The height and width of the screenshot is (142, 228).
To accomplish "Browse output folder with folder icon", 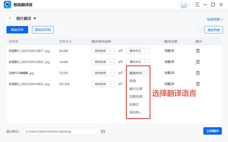I will pyautogui.click(x=103, y=131).
